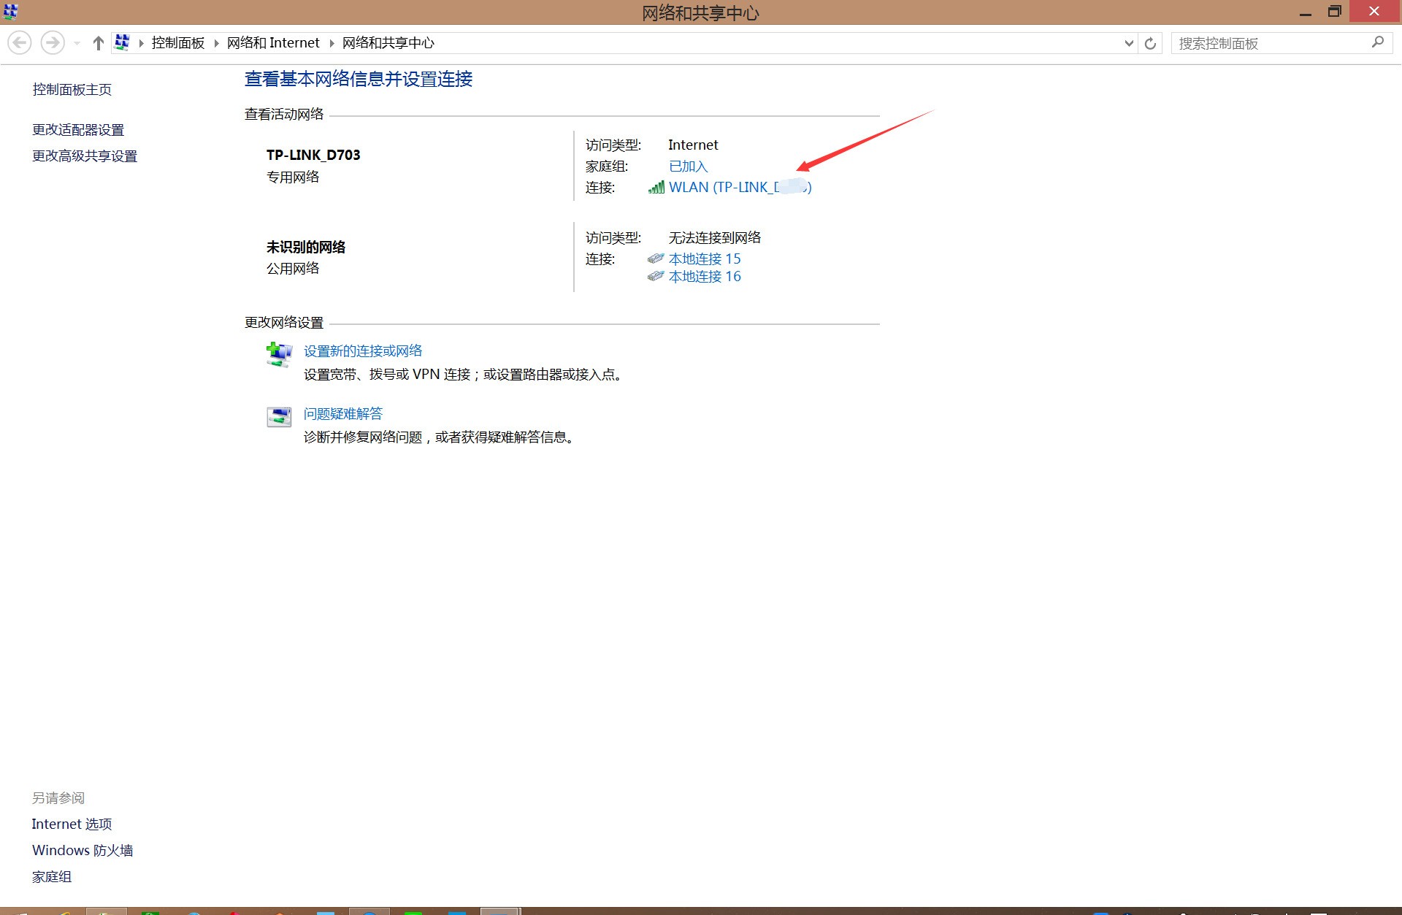The height and width of the screenshot is (915, 1402).
Task: Restore down the window
Action: 1335,12
